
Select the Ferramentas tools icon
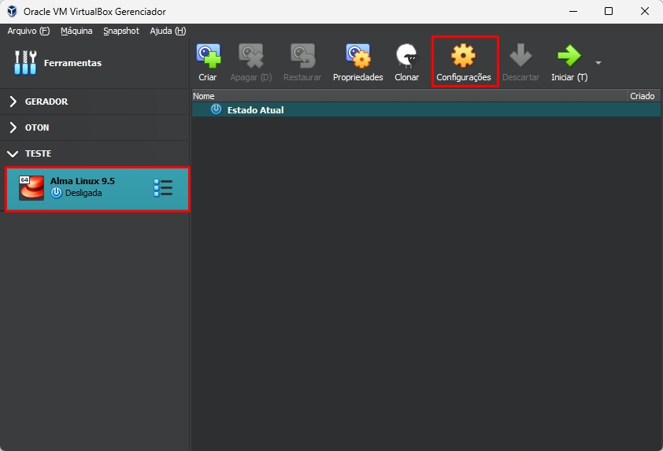point(25,62)
